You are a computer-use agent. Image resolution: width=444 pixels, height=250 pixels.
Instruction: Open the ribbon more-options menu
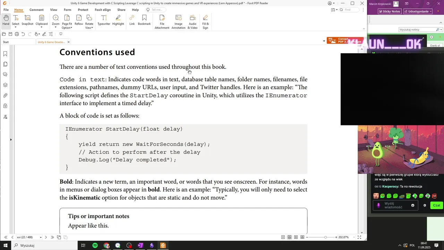coord(363,10)
